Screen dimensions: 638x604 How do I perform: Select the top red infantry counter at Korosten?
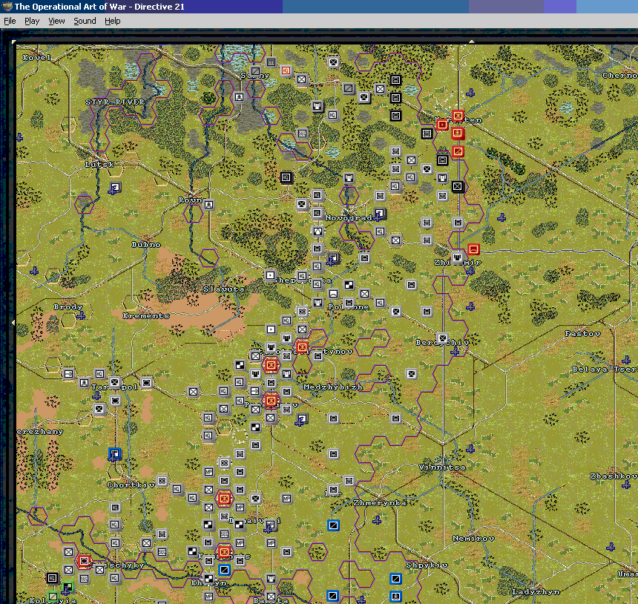click(x=458, y=116)
